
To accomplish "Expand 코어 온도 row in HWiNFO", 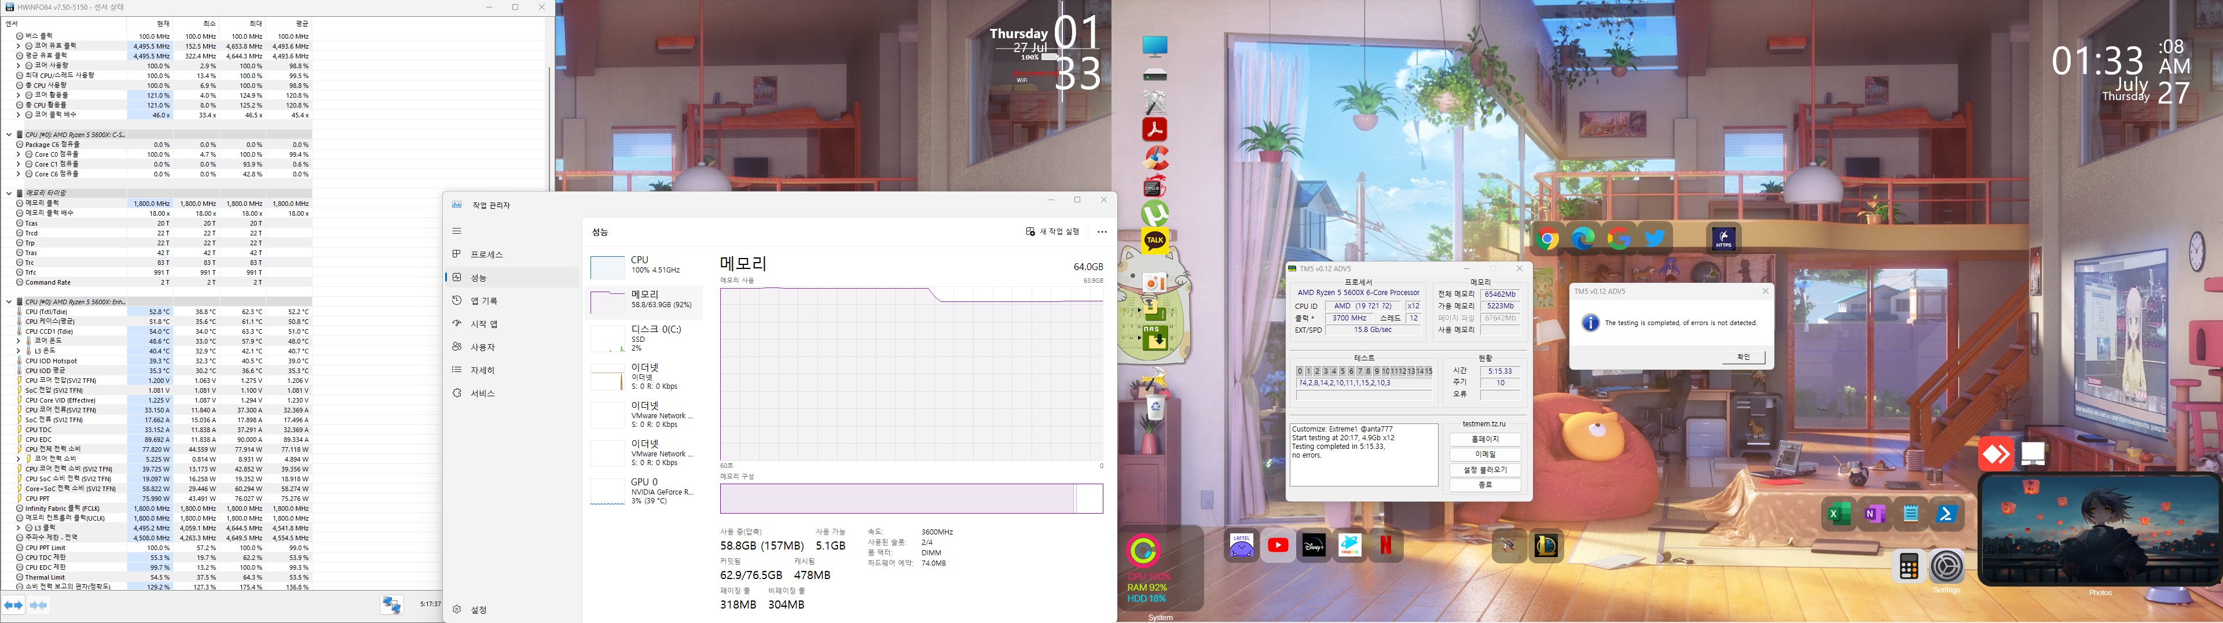I will (x=19, y=341).
